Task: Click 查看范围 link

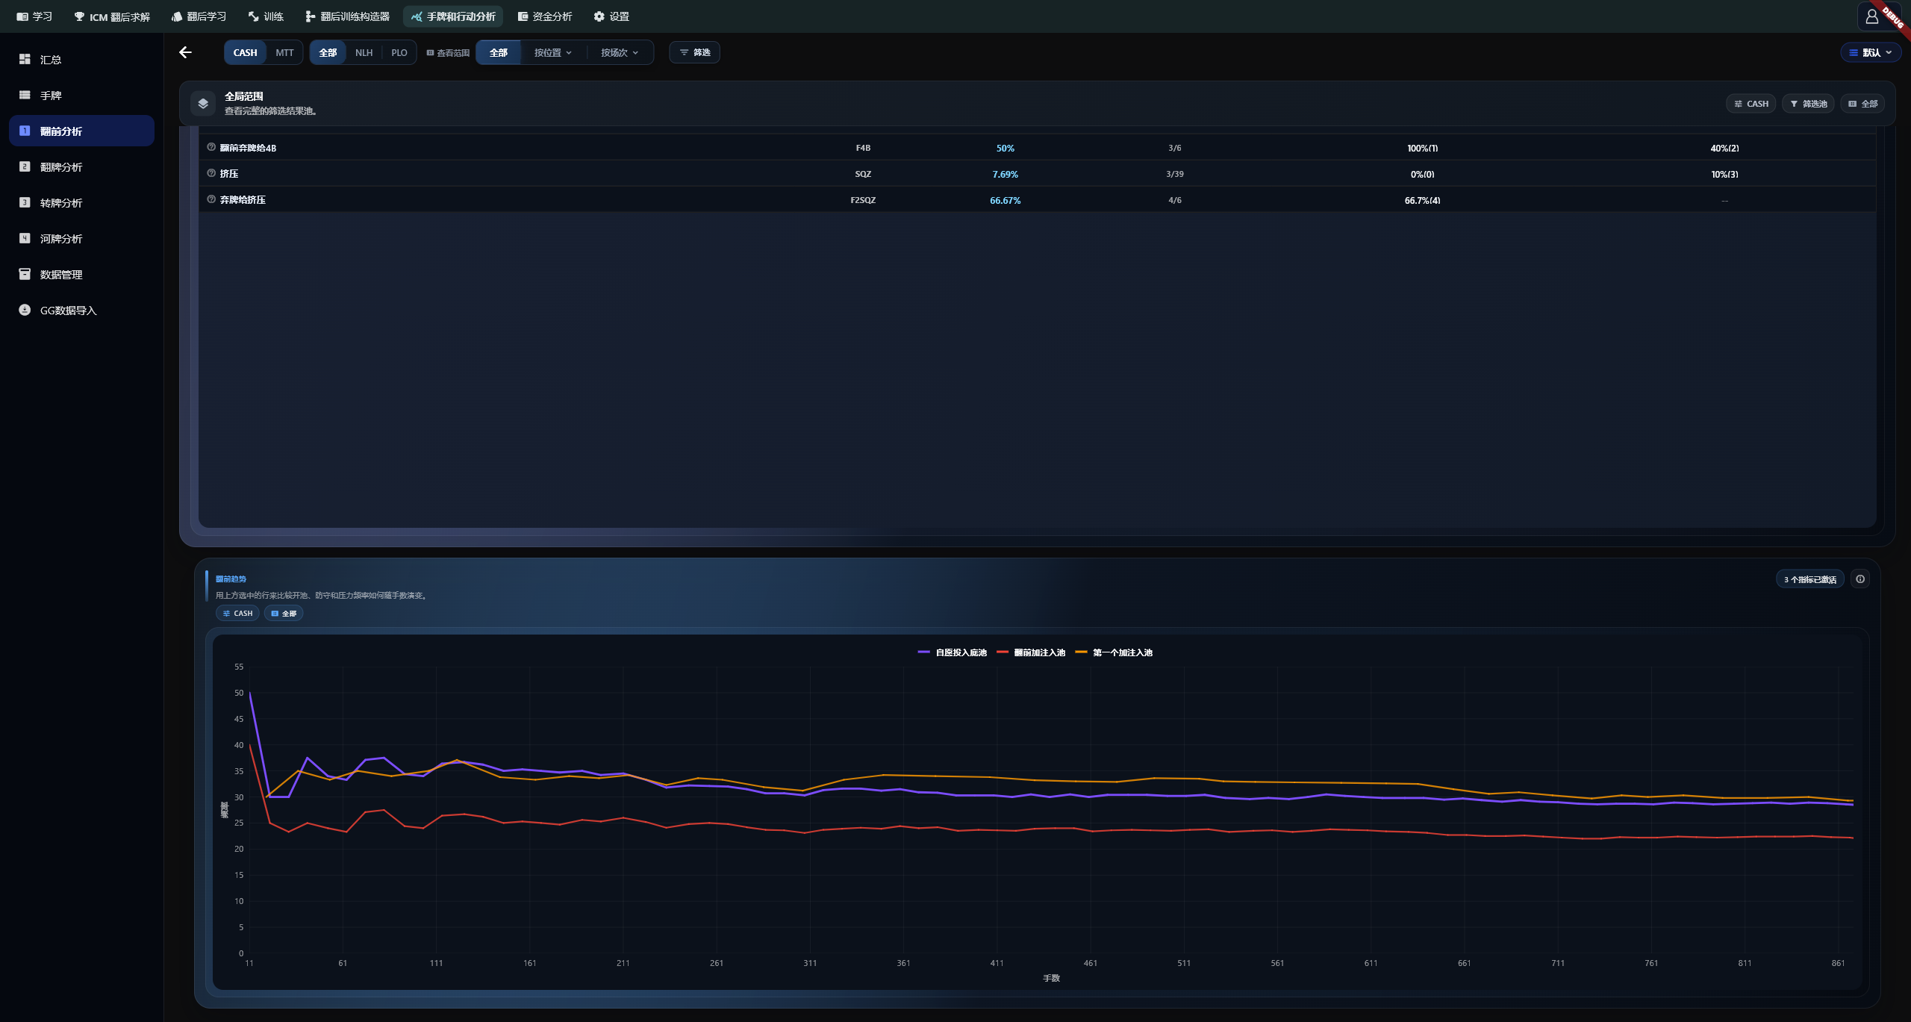Action: click(448, 52)
